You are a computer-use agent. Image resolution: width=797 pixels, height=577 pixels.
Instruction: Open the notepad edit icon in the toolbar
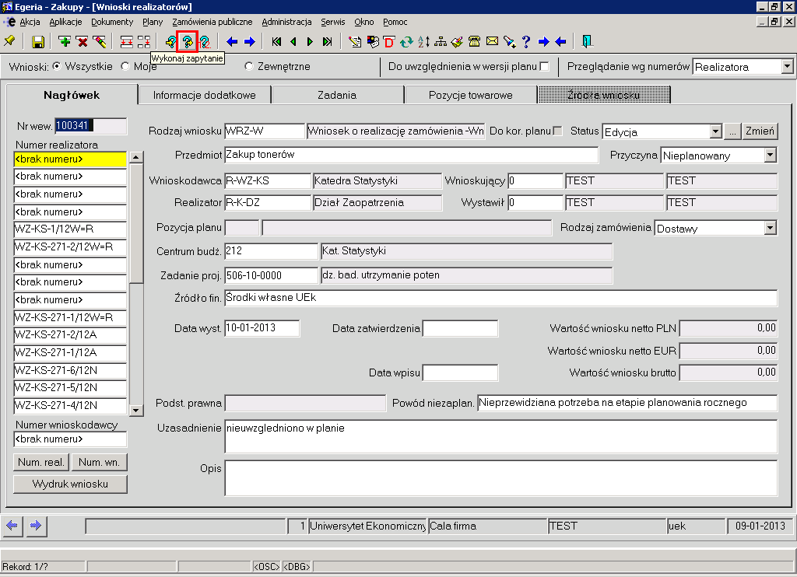[355, 42]
